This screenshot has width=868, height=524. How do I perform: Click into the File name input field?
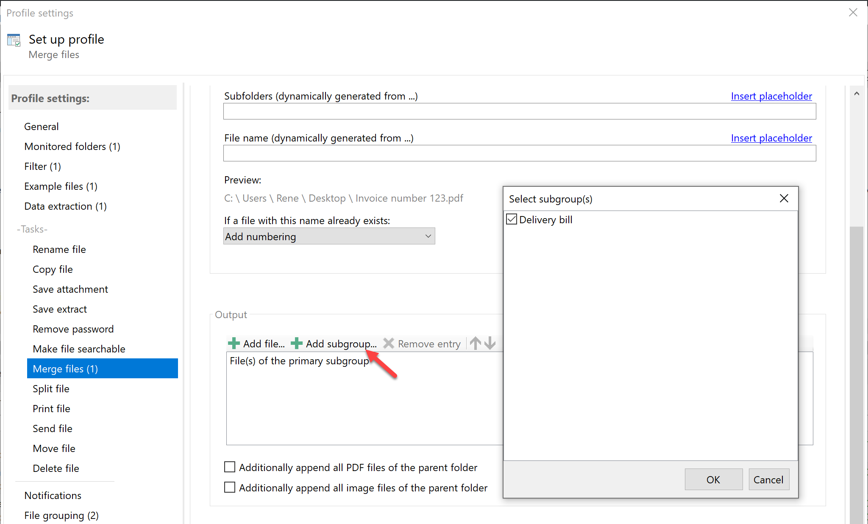(519, 153)
